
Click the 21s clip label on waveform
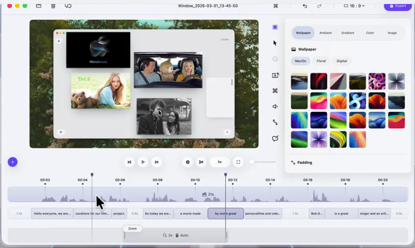click(x=208, y=195)
